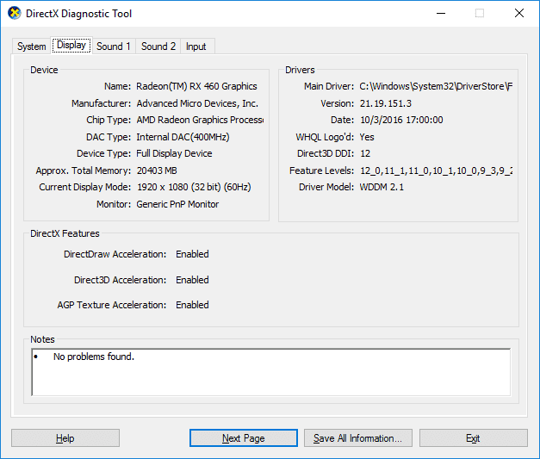Click the Feature Levels value text
The width and height of the screenshot is (540, 459).
[436, 171]
